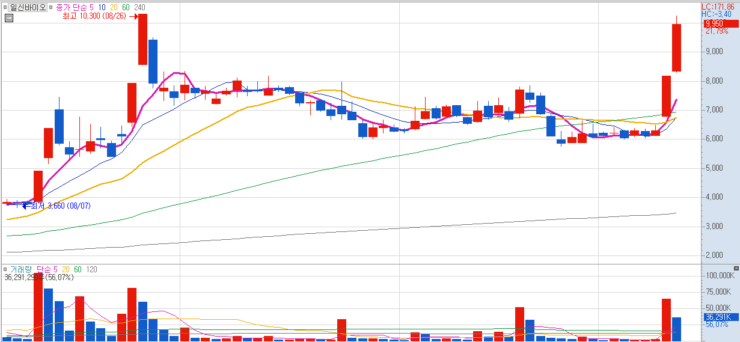The height and width of the screenshot is (342, 740).
Task: Click the 100,000K volume axis label
Action: 719,276
